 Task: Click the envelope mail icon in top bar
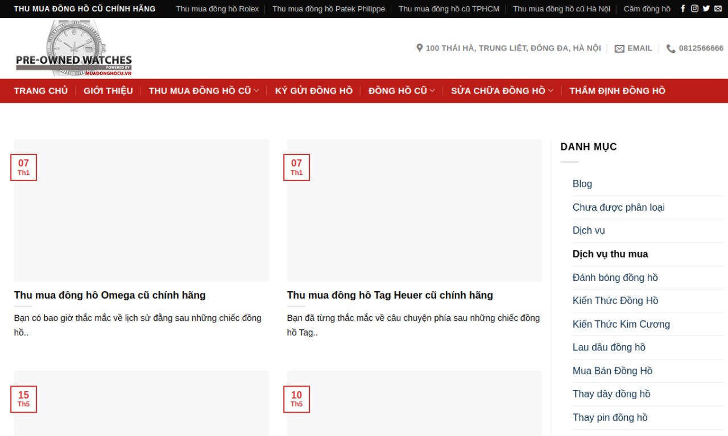pos(718,9)
